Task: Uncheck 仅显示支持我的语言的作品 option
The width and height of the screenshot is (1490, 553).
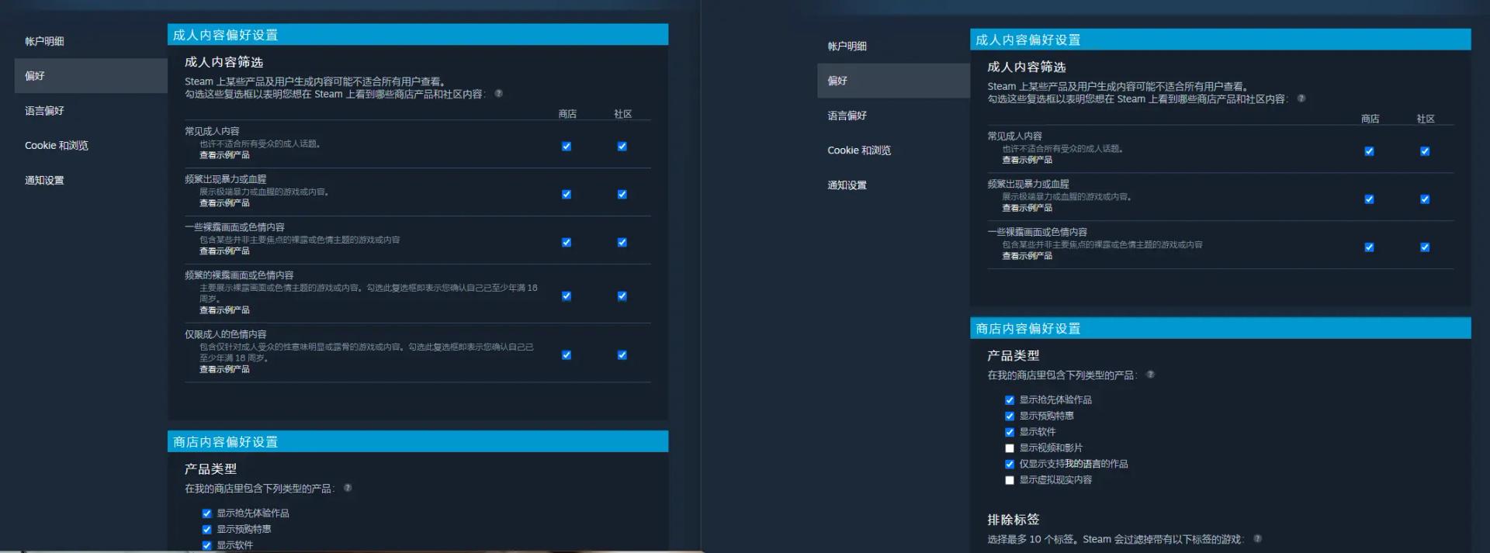Action: click(1010, 465)
